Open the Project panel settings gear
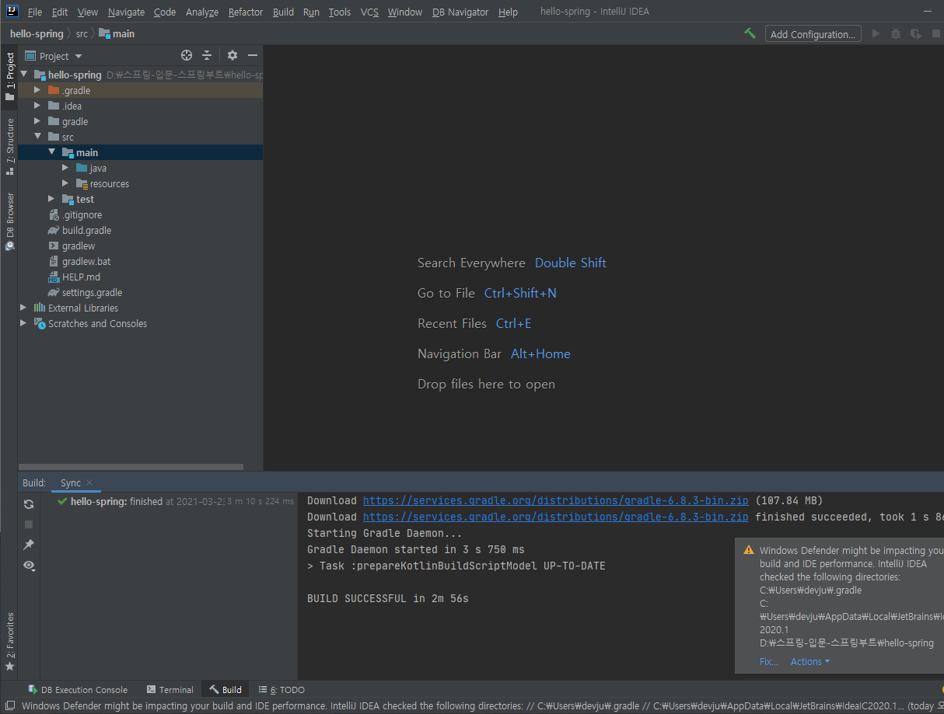Viewport: 944px width, 714px height. [x=232, y=55]
